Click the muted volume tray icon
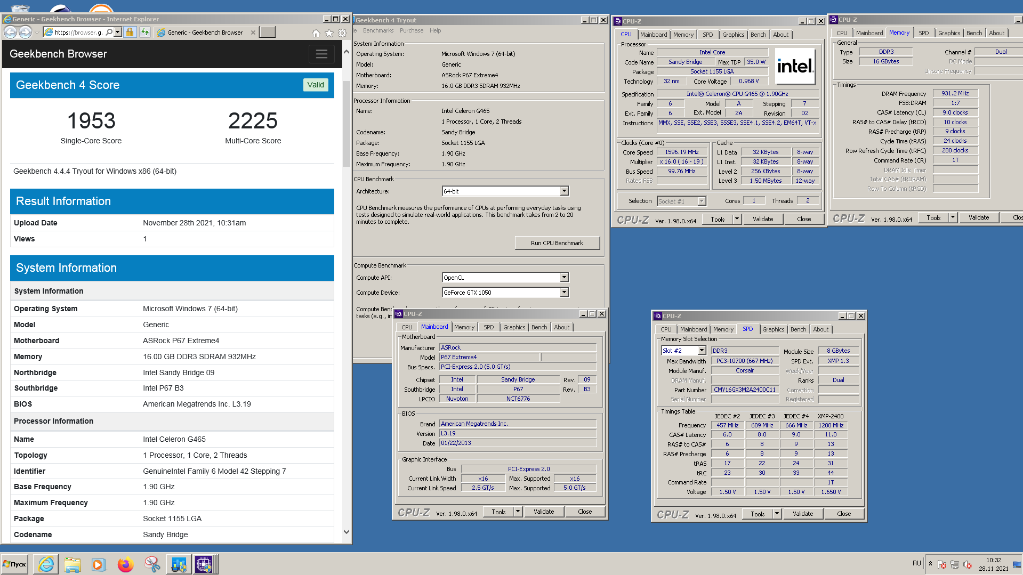The width and height of the screenshot is (1023, 575). [968, 564]
